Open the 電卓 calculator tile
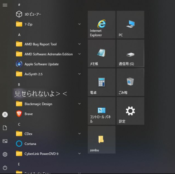This screenshot has width=175, height=174. click(x=102, y=82)
